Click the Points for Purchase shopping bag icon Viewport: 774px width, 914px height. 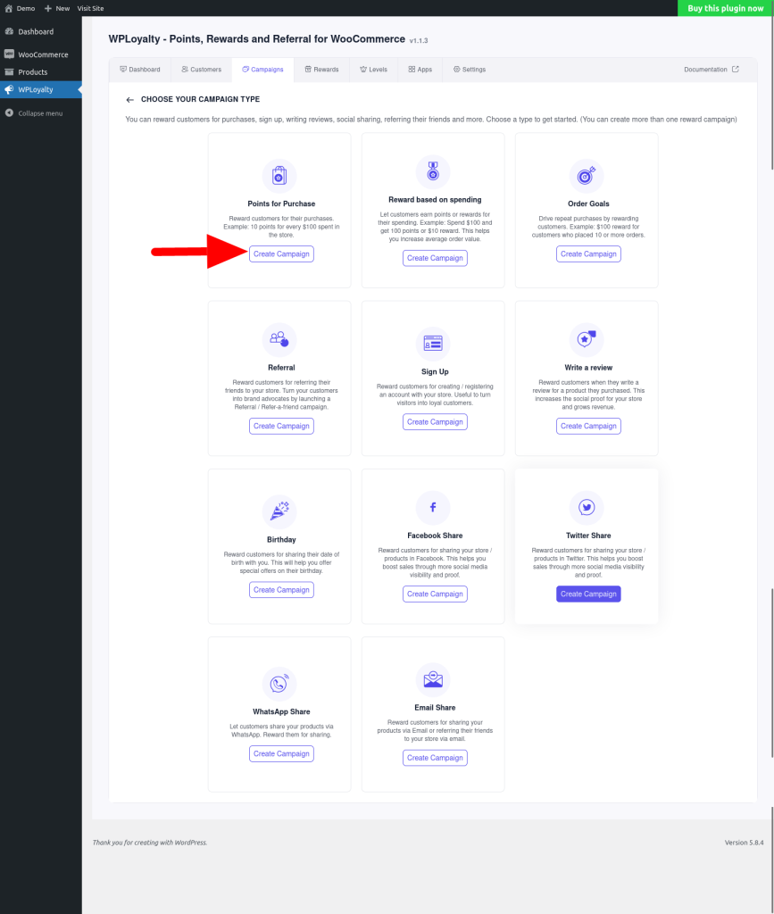(x=279, y=176)
